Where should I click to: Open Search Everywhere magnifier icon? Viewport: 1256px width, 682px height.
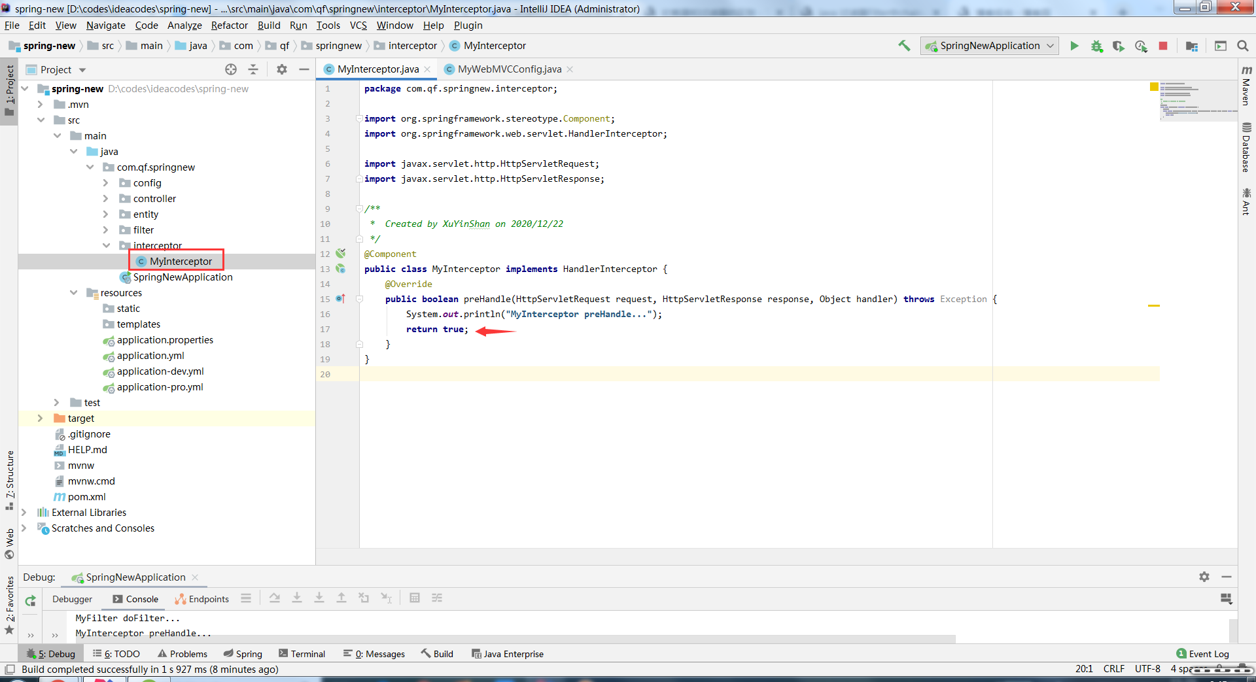point(1243,46)
